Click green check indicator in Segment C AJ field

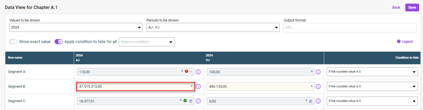[x=185, y=101]
